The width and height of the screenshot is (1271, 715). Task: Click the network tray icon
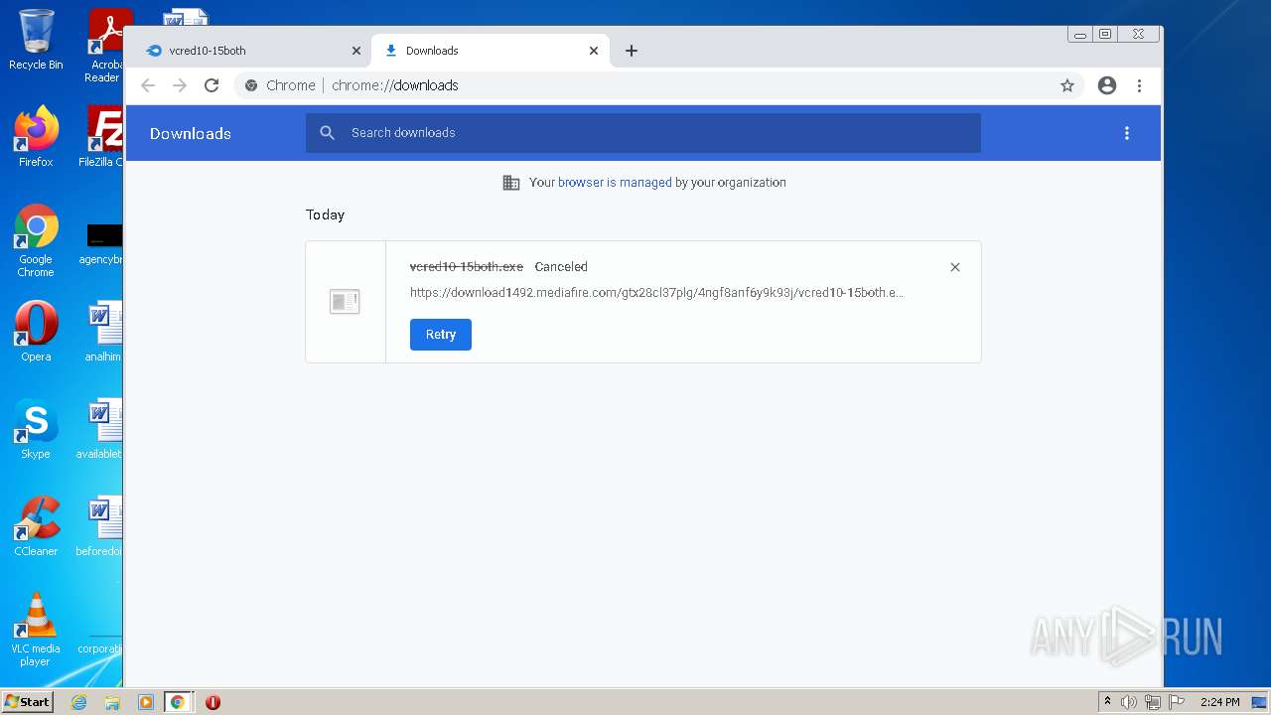pyautogui.click(x=1152, y=702)
